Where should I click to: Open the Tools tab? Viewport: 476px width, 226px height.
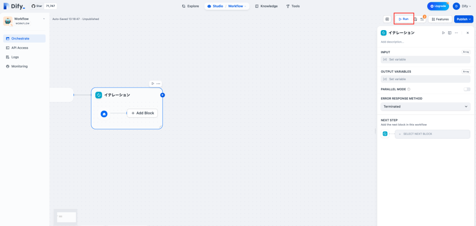pyautogui.click(x=293, y=6)
